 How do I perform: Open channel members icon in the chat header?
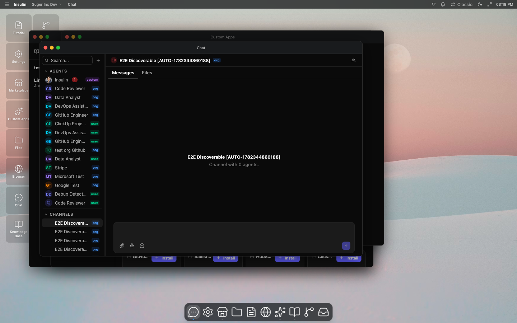click(x=353, y=60)
